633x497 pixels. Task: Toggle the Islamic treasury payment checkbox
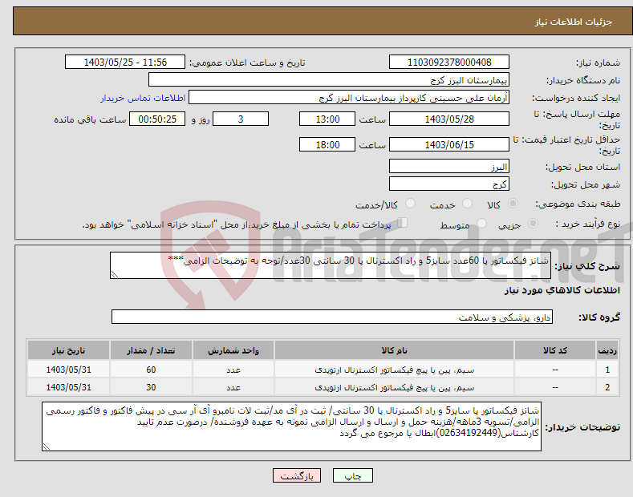point(402,223)
